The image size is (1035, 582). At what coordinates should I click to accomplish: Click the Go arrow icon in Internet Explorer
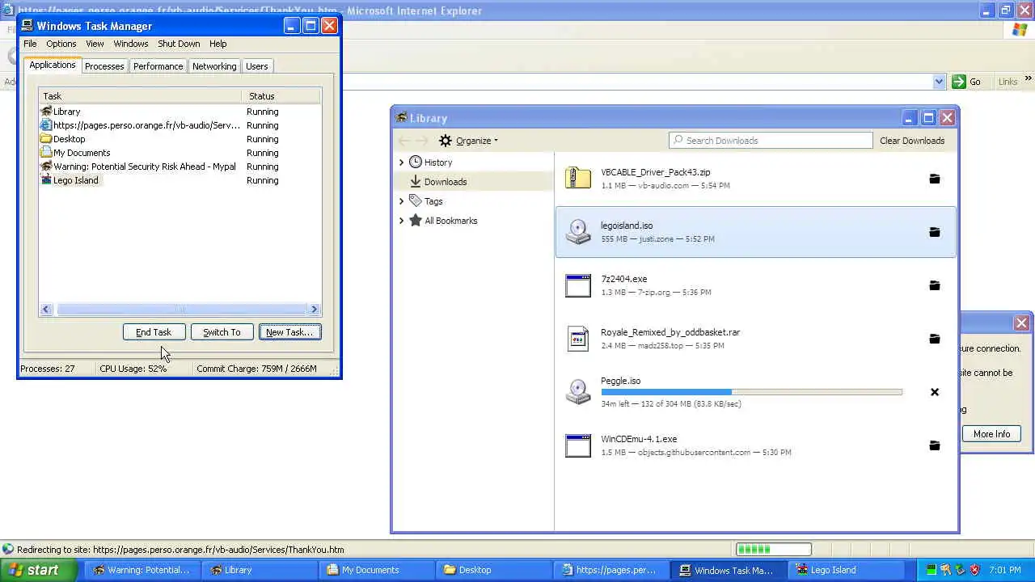(x=959, y=81)
